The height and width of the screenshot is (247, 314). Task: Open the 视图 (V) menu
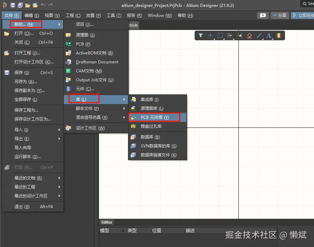click(52, 16)
